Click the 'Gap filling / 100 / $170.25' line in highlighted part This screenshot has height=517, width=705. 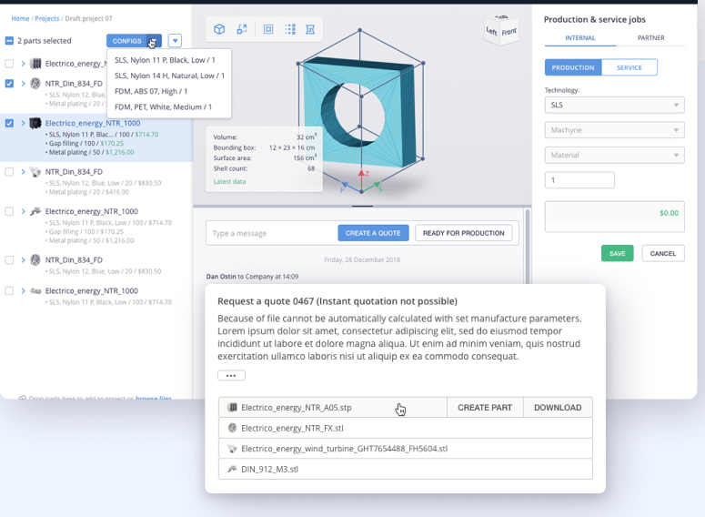coord(84,144)
